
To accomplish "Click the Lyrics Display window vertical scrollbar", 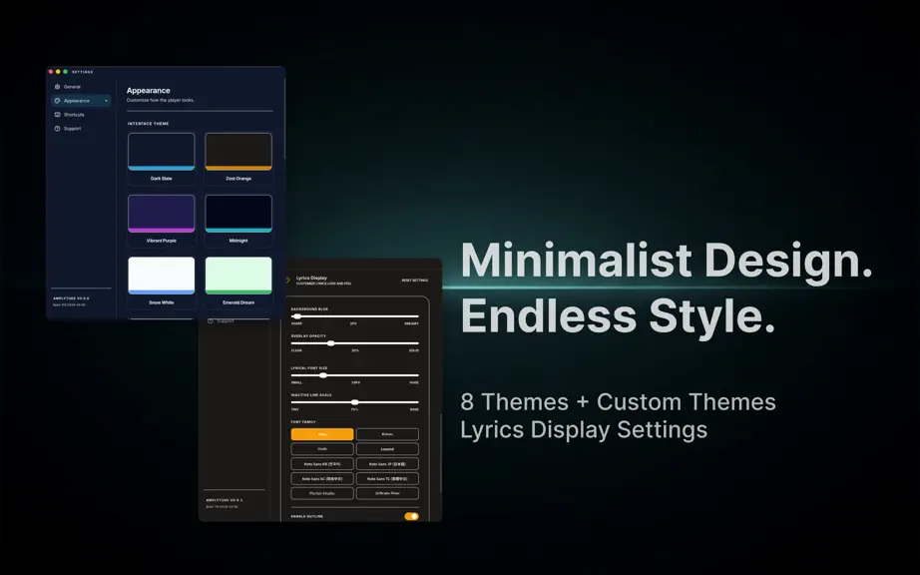I will 441,453.
